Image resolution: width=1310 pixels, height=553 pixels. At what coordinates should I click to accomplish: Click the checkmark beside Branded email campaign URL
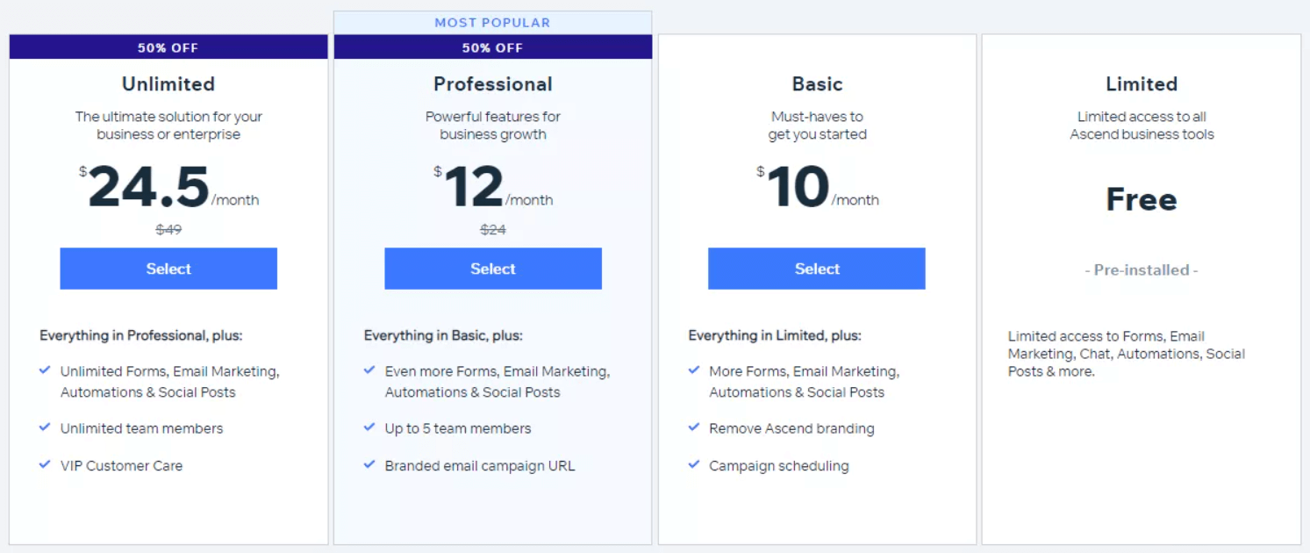(x=369, y=466)
